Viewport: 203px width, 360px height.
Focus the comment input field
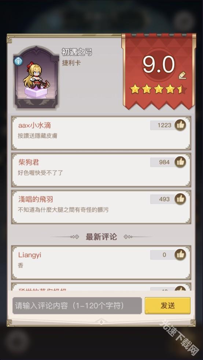pos(77,305)
